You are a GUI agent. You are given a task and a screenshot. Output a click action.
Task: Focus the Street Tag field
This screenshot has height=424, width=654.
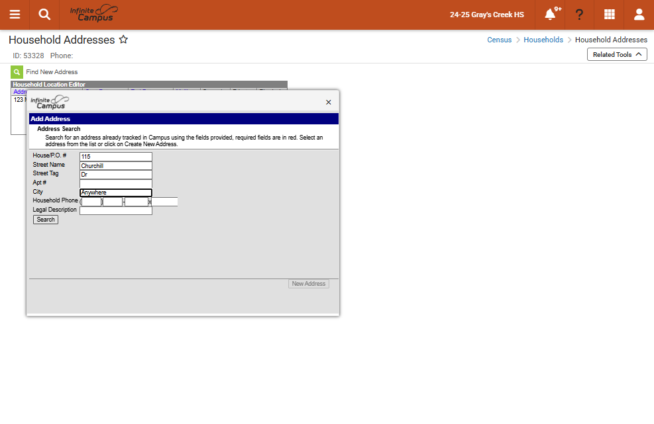[x=115, y=175]
